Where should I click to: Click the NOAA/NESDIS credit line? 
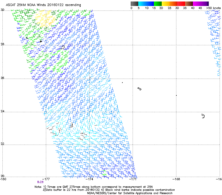point(130,193)
